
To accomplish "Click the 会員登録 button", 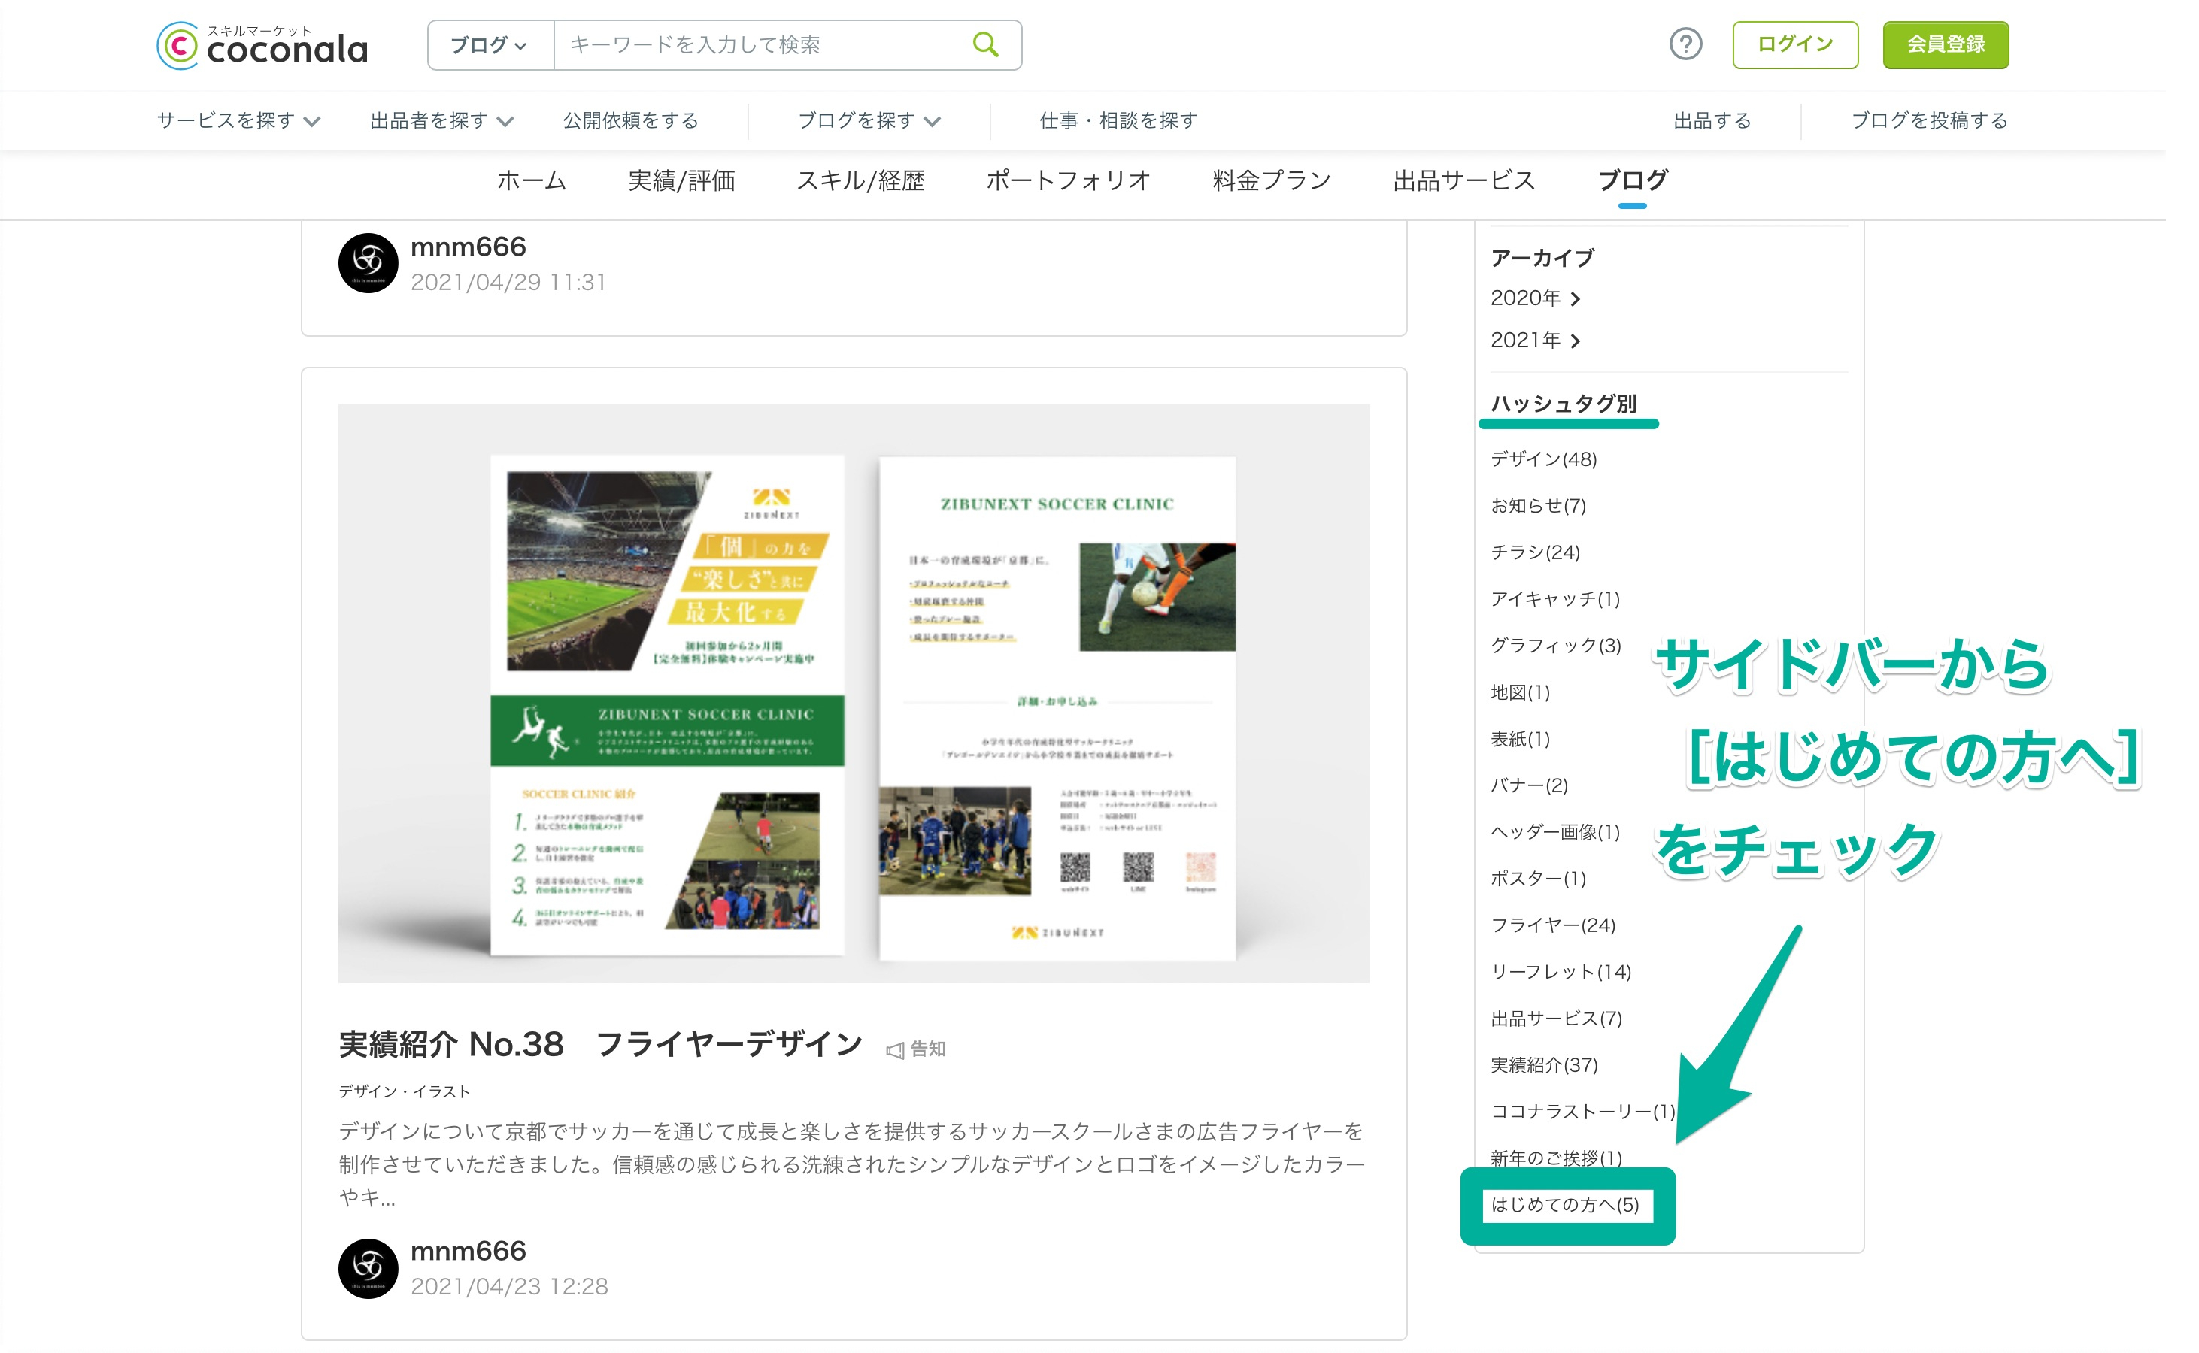I will tap(1945, 45).
